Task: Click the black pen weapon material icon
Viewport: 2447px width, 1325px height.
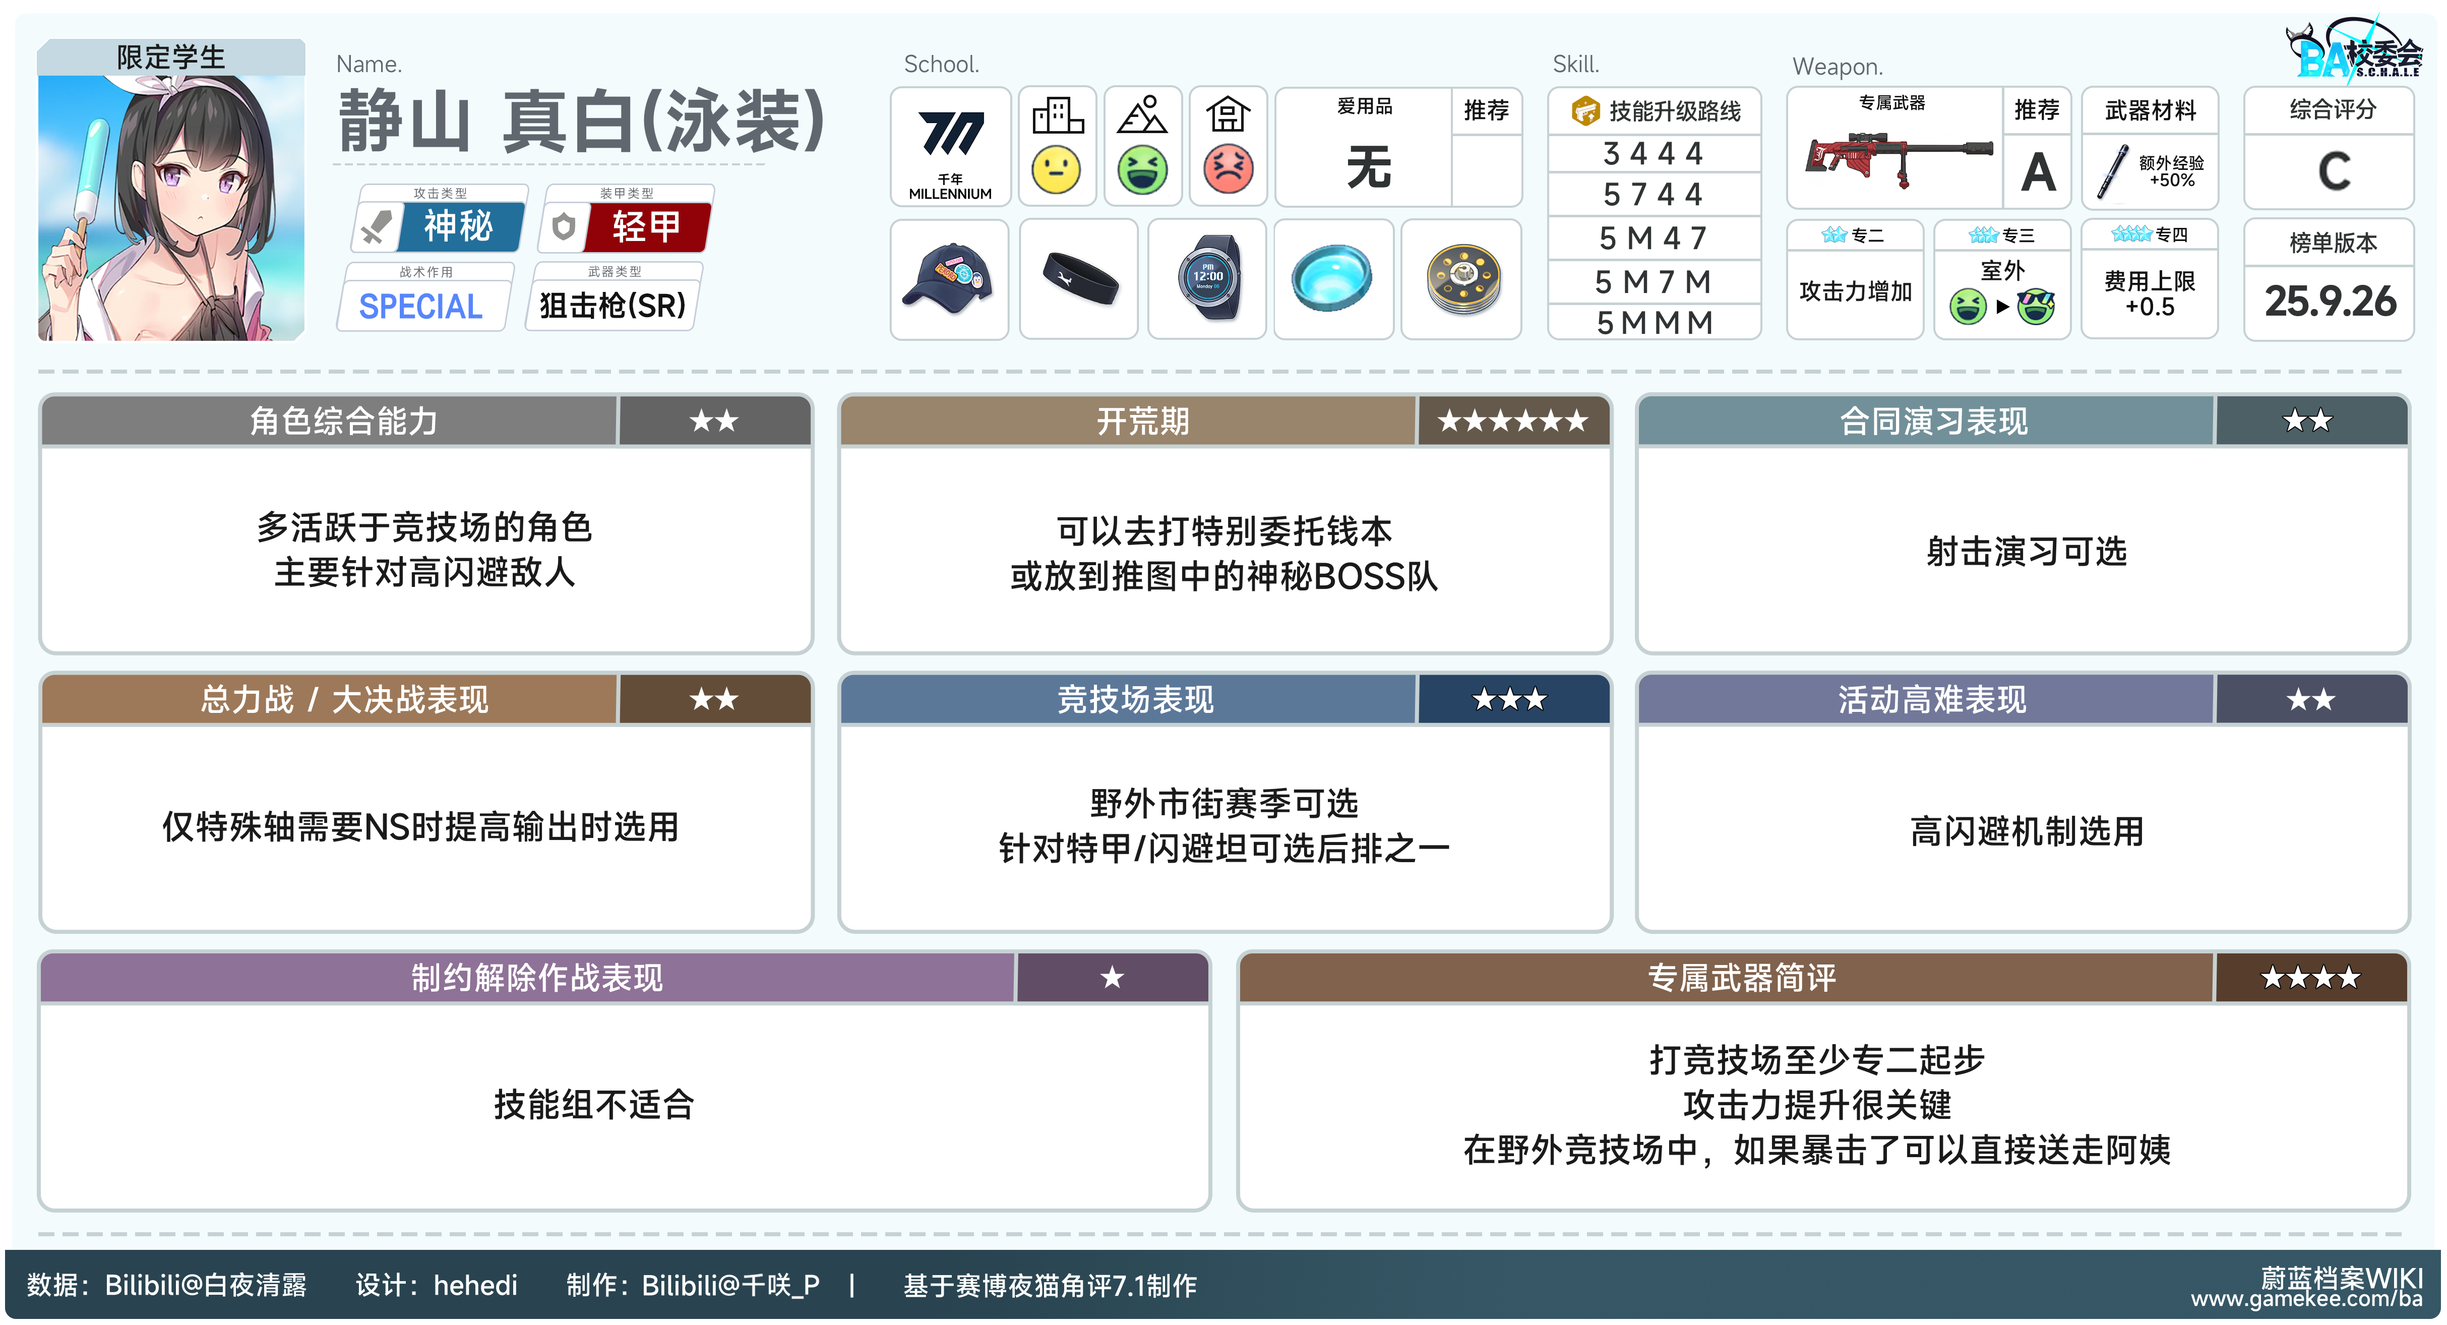Action: pos(2114,172)
